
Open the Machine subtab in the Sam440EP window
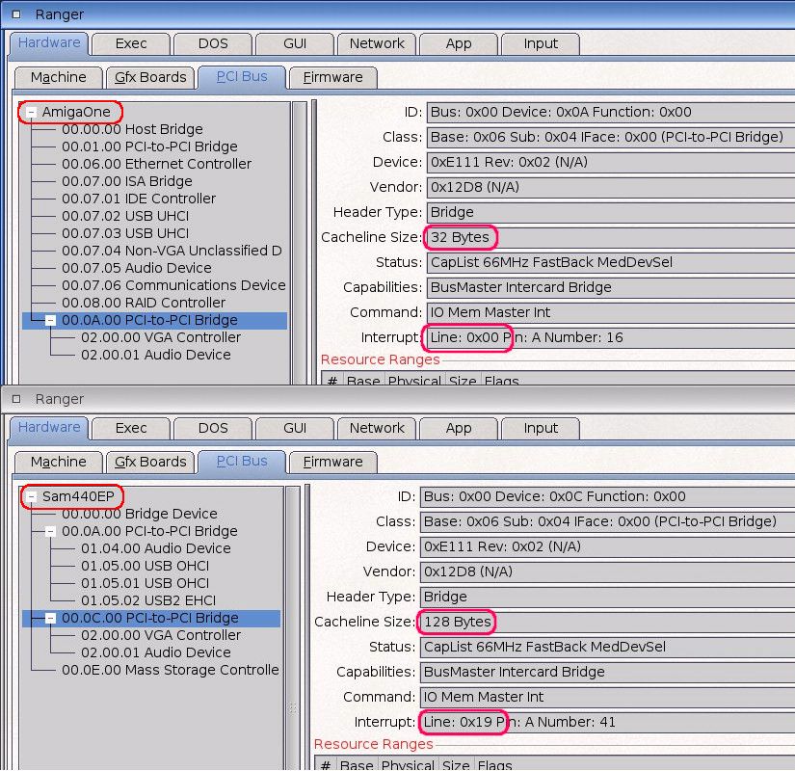coord(59,462)
